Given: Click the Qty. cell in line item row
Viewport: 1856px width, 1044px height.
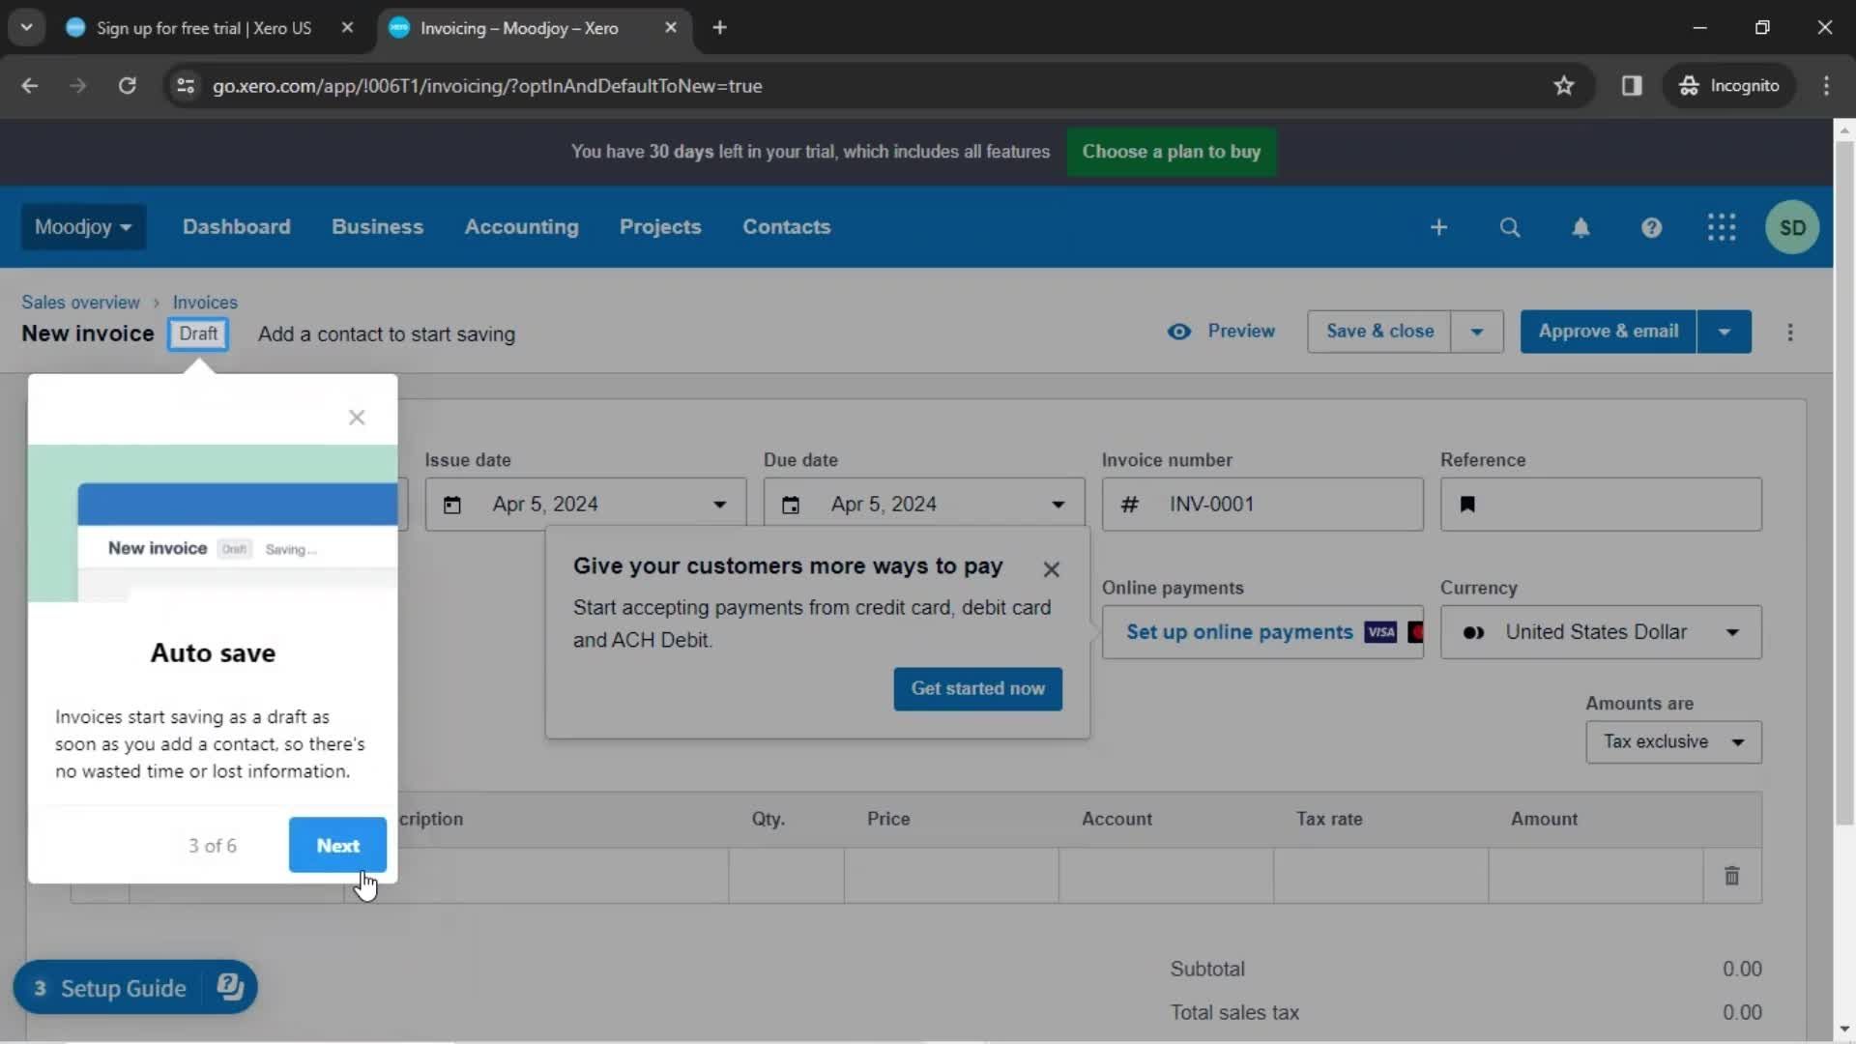Looking at the screenshot, I should click(x=786, y=876).
